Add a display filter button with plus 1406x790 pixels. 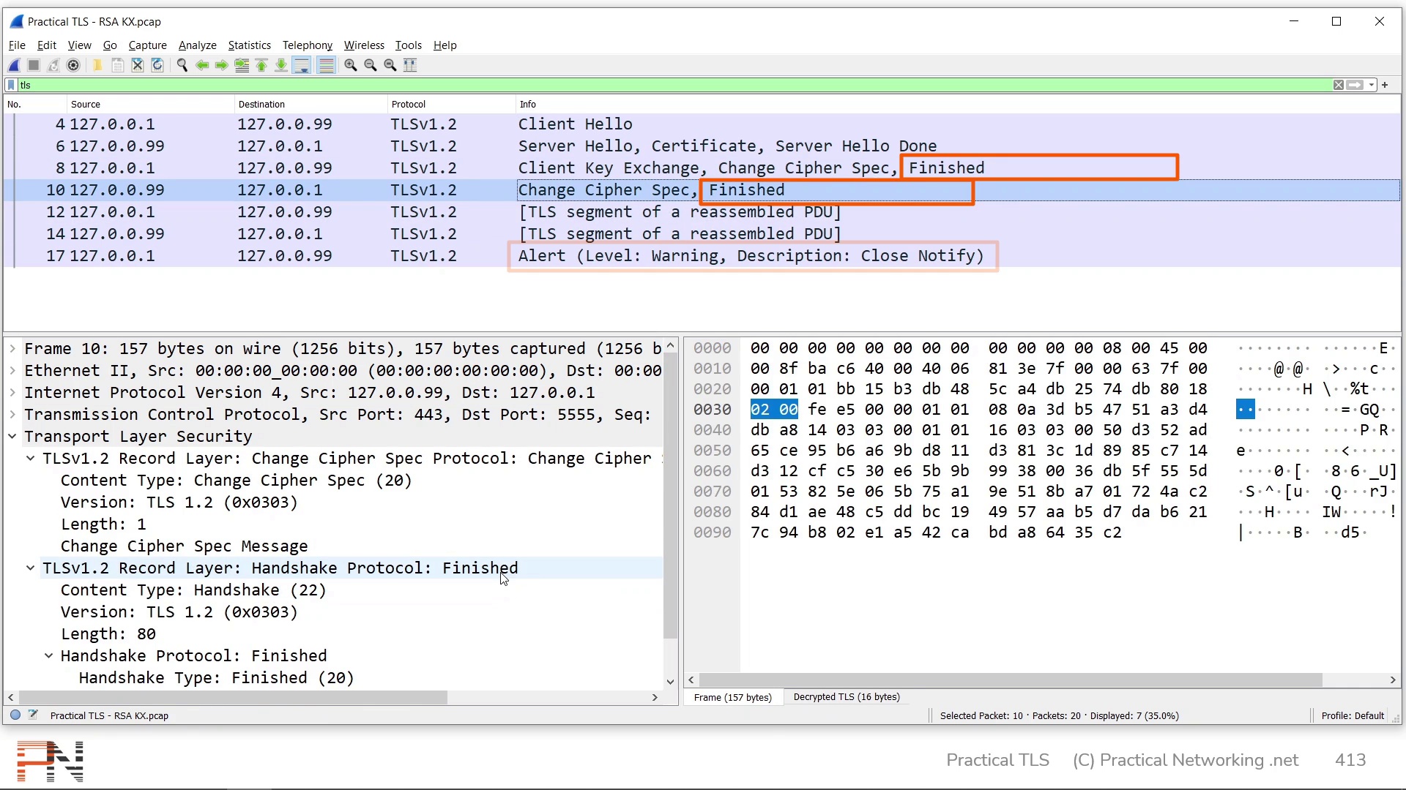click(x=1385, y=85)
